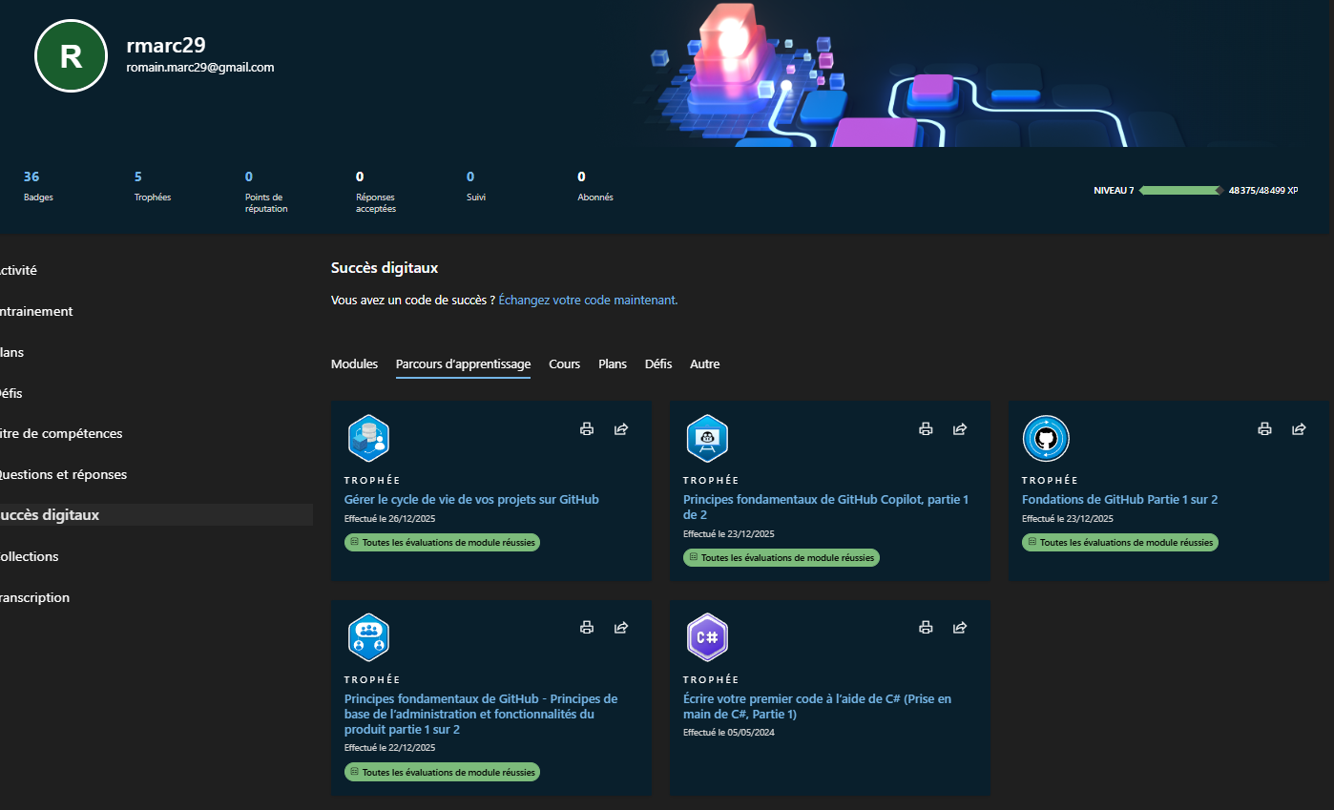Print the C# premier code trophy
The height and width of the screenshot is (810, 1334).
[925, 628]
